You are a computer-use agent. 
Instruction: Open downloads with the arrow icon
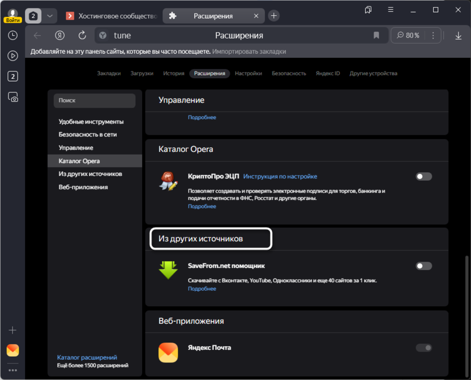(x=459, y=35)
